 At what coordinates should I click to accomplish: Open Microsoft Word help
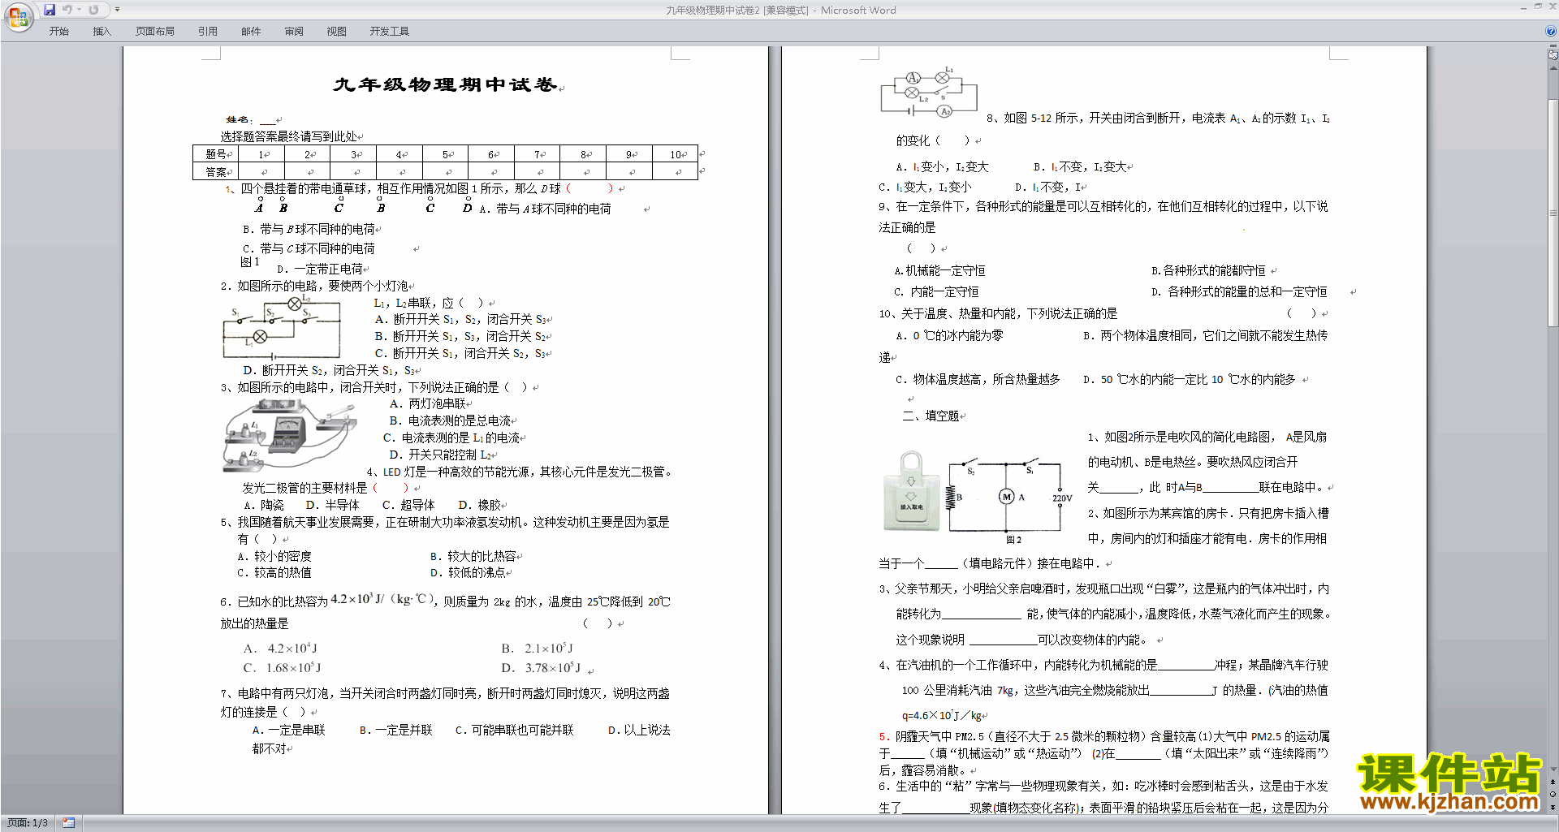pyautogui.click(x=1551, y=32)
